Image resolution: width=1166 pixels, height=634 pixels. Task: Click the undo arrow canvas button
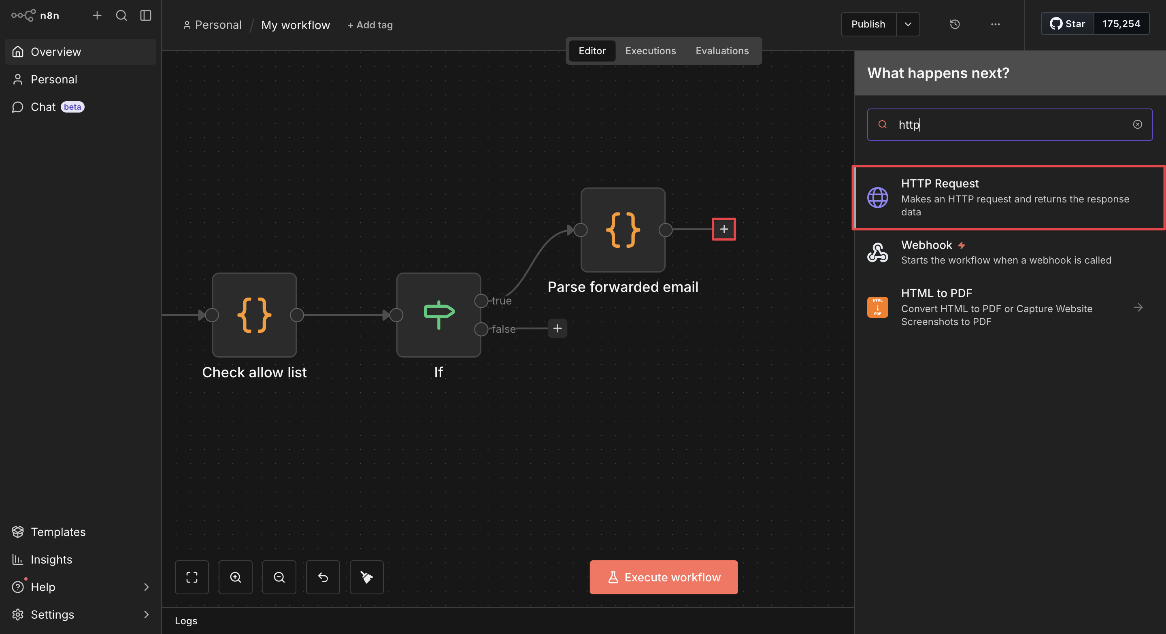(323, 577)
